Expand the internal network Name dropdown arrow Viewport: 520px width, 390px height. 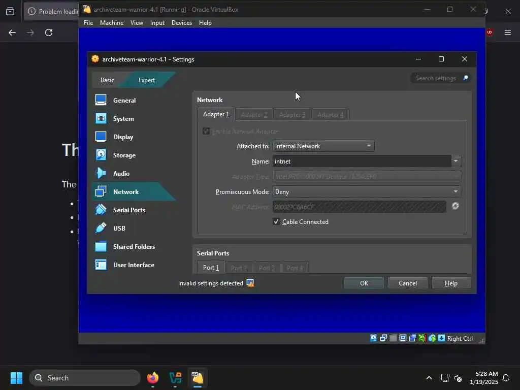point(456,161)
